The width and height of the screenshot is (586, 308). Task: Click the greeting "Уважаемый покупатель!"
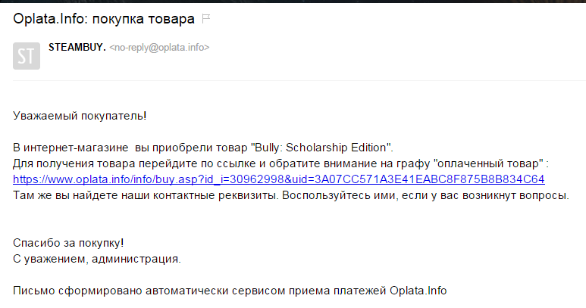80,115
